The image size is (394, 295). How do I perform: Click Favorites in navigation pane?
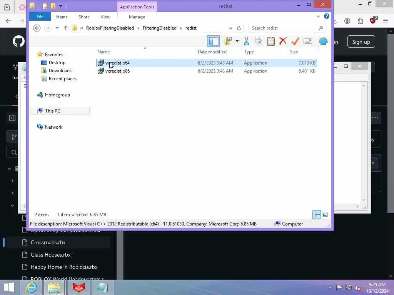coord(54,55)
